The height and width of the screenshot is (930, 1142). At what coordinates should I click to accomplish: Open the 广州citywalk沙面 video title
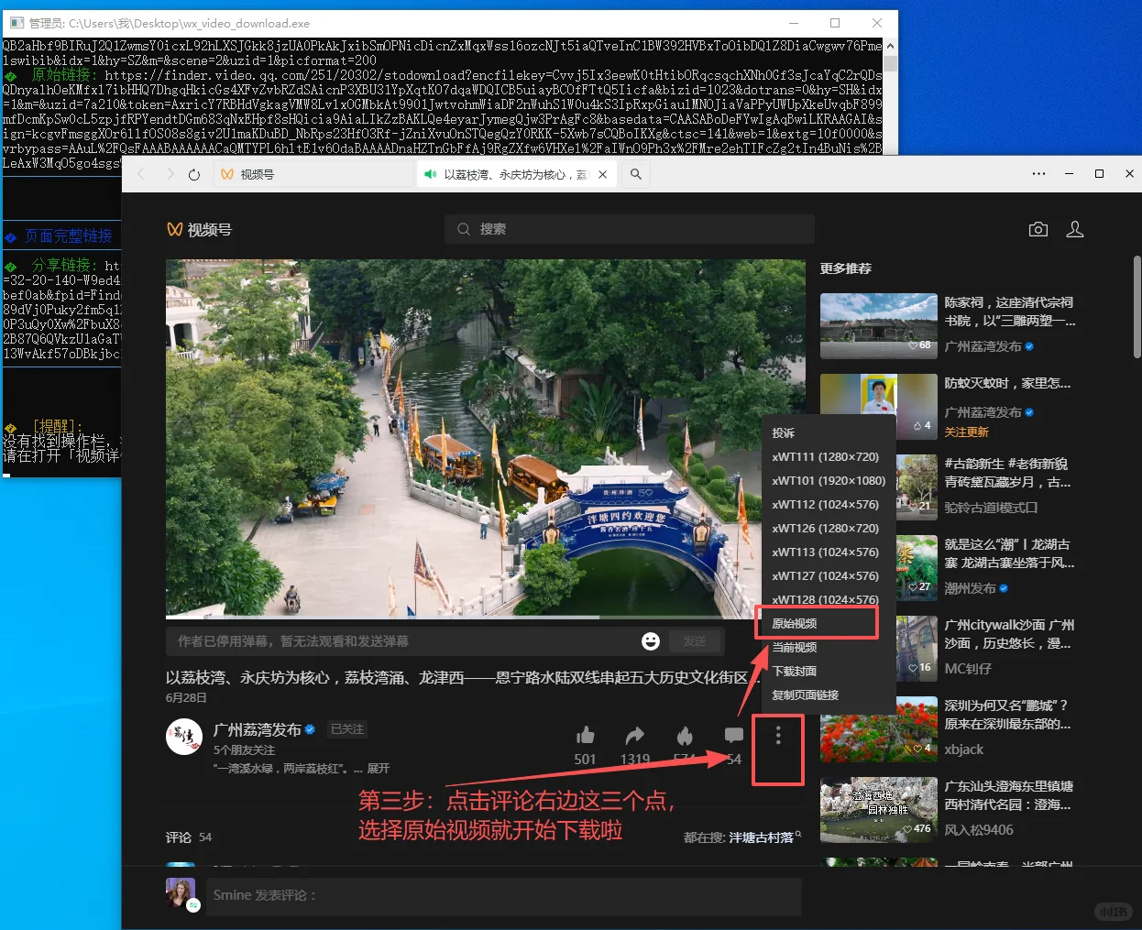tap(1009, 634)
